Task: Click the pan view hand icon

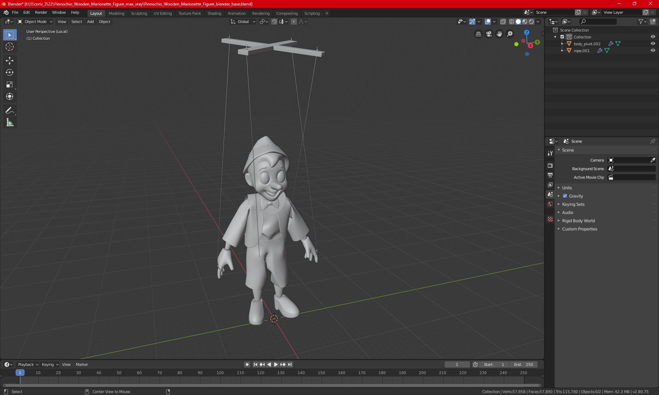Action: pos(499,34)
